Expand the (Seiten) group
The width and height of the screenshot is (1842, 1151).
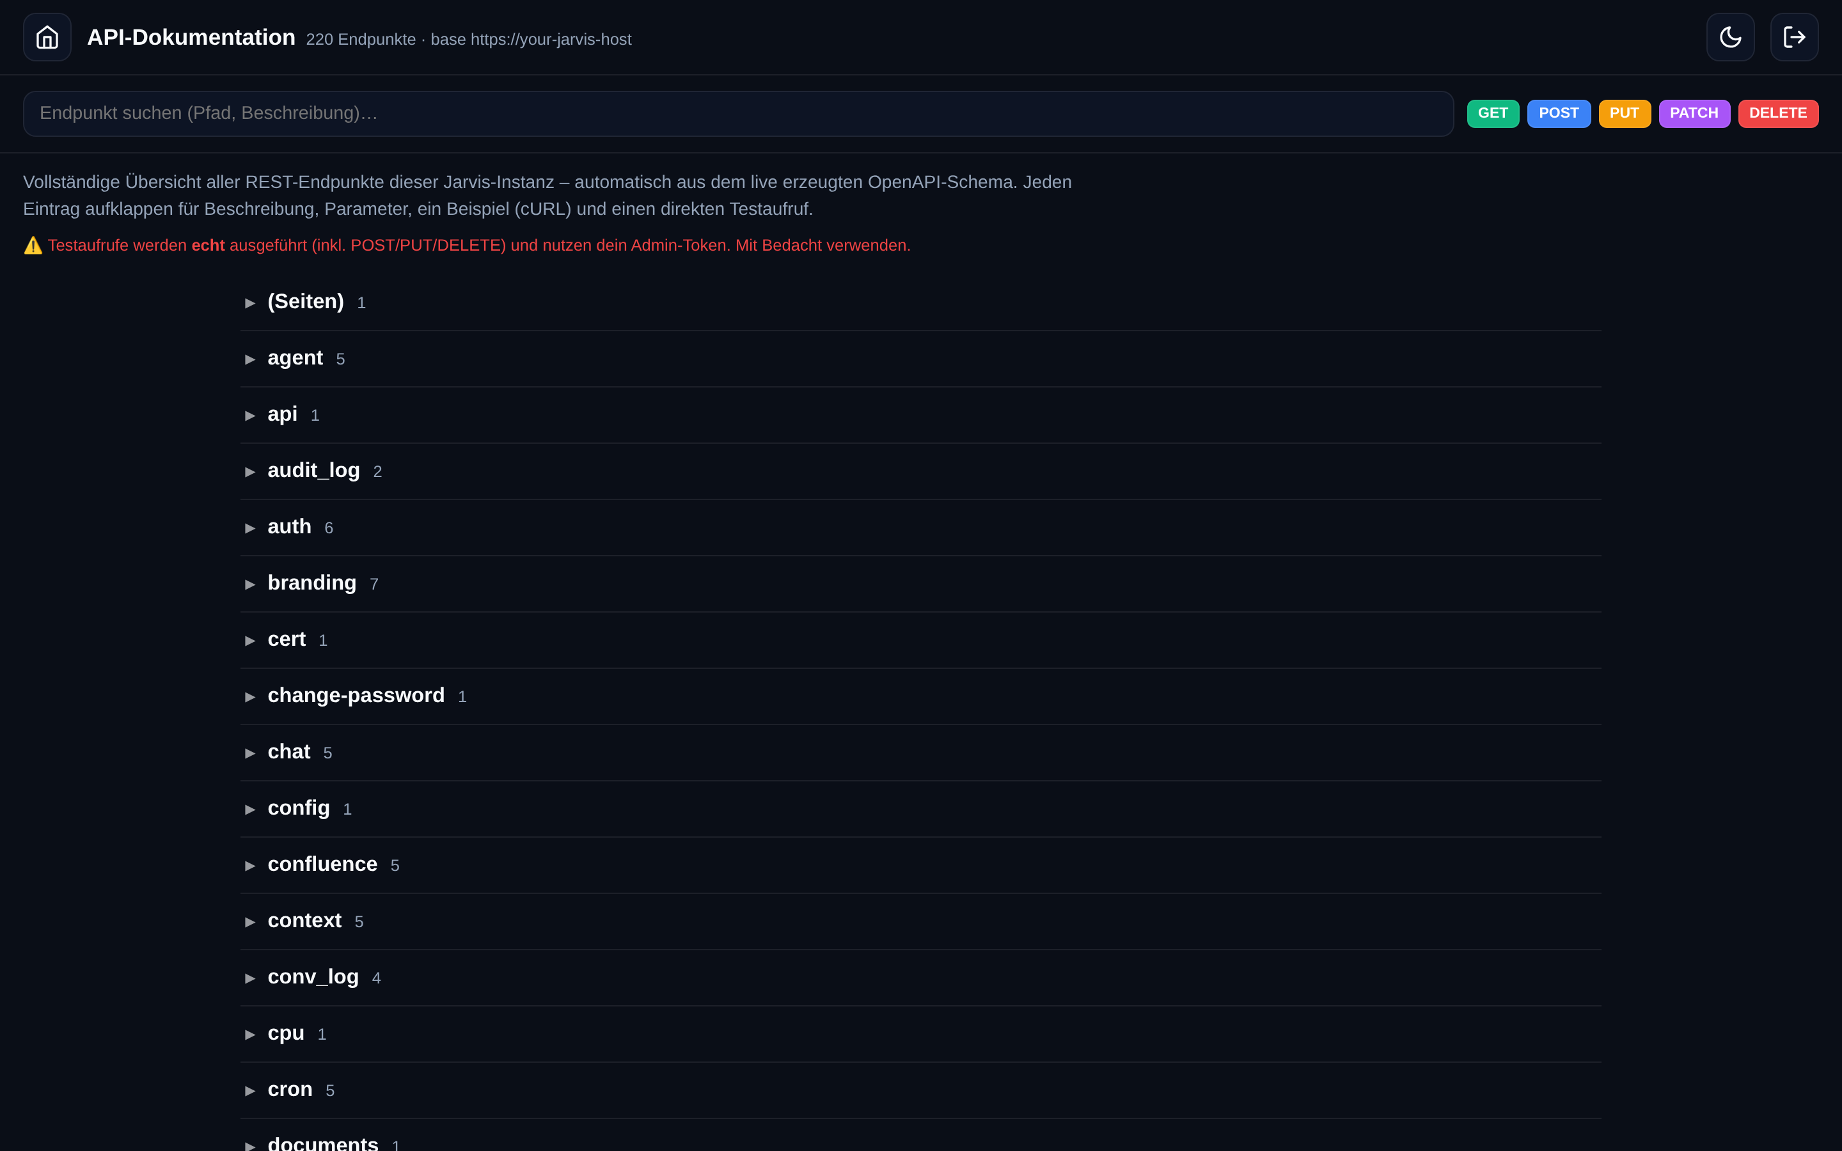tap(920, 302)
